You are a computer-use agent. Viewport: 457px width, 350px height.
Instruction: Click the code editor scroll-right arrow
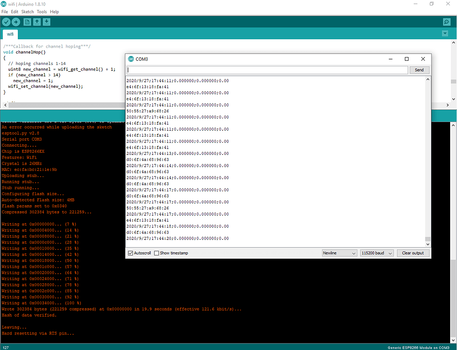tap(448, 105)
